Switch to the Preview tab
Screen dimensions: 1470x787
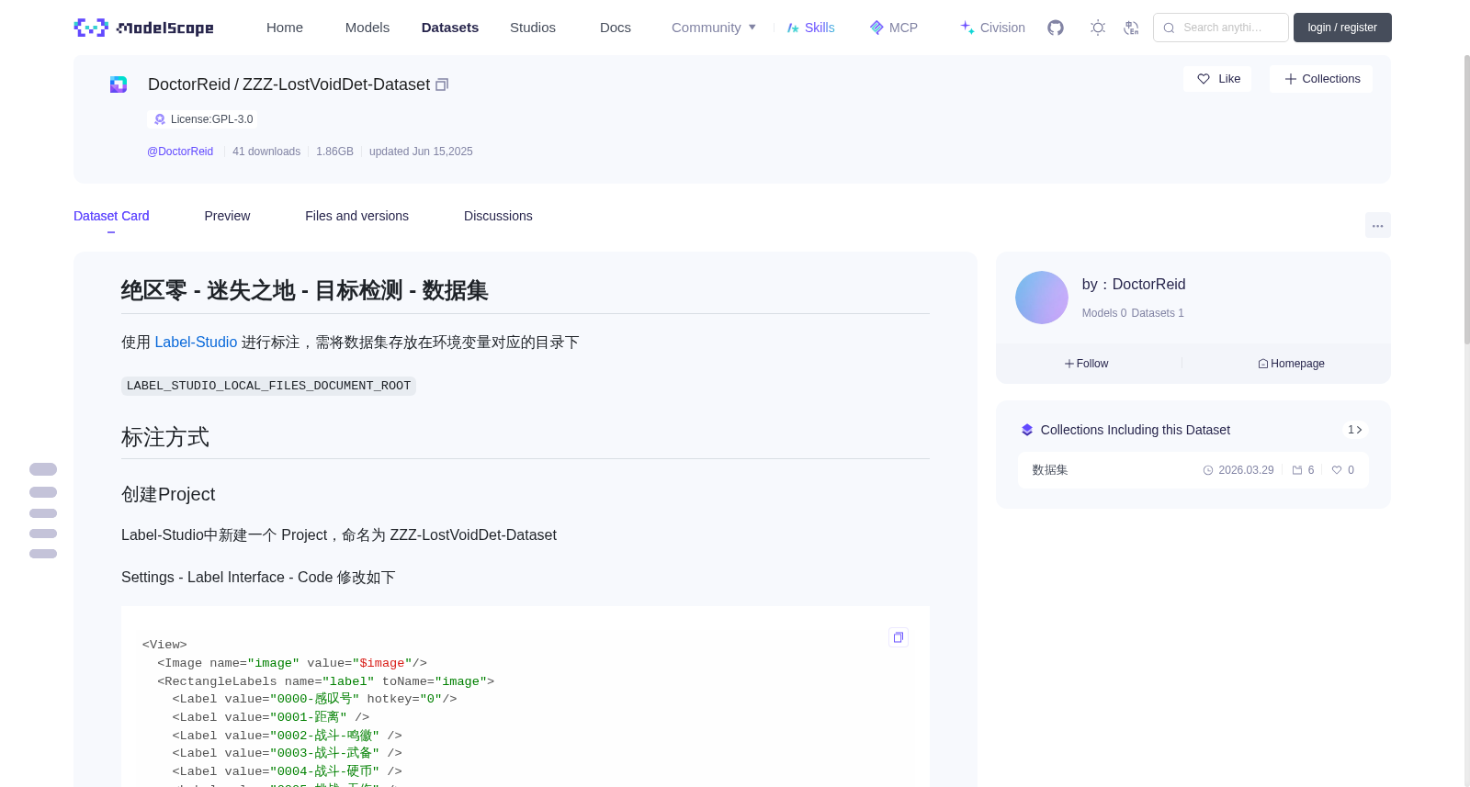227,216
